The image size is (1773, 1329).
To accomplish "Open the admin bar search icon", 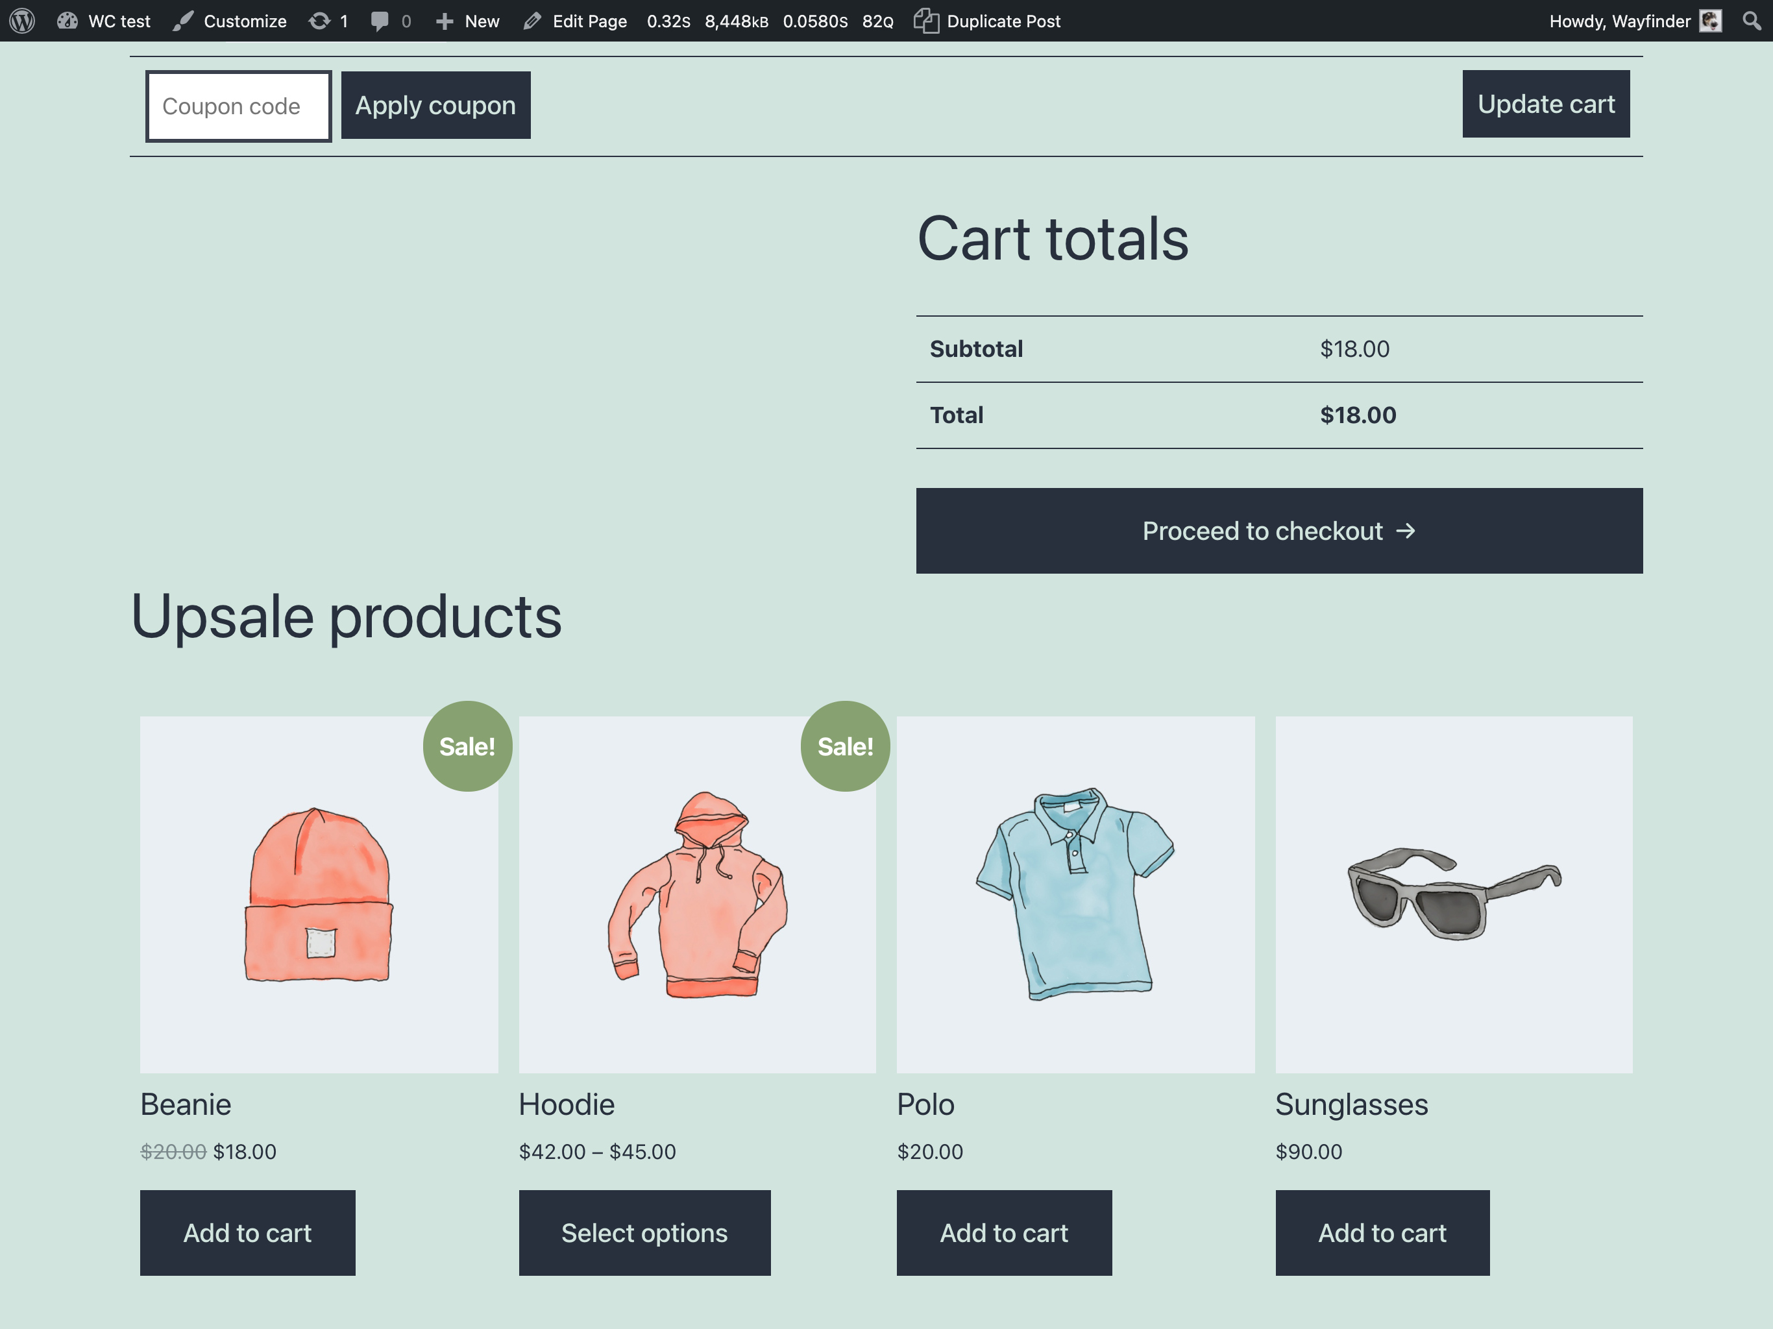I will pyautogui.click(x=1752, y=21).
